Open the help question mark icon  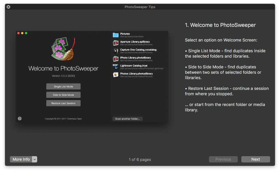(x=20, y=119)
